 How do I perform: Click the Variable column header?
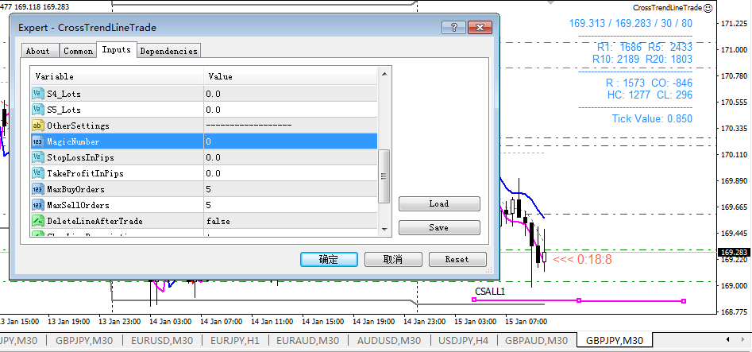click(118, 76)
